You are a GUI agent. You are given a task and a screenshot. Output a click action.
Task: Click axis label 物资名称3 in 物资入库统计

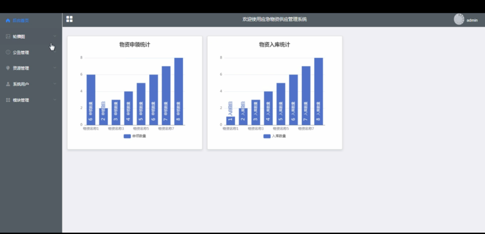pyautogui.click(x=256, y=128)
